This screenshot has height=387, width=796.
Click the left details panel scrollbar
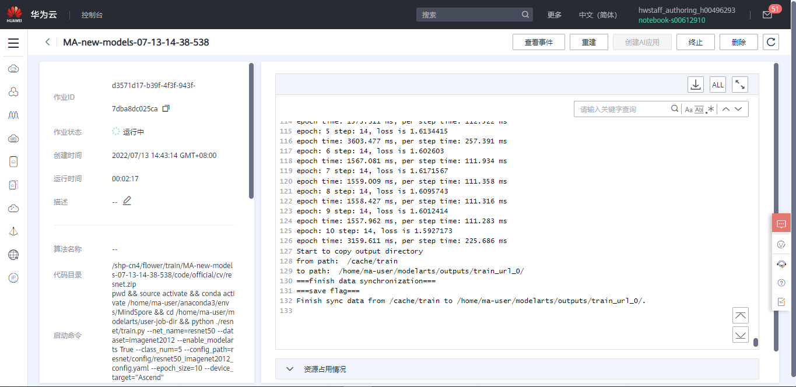click(x=251, y=131)
